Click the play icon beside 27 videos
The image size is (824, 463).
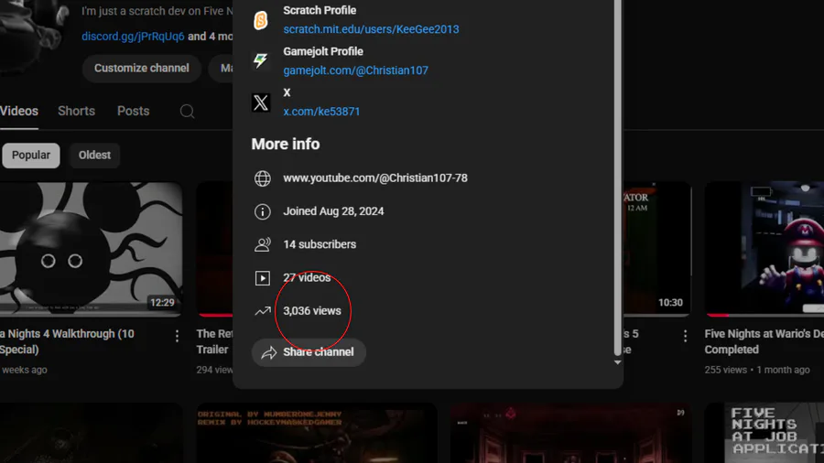point(262,277)
